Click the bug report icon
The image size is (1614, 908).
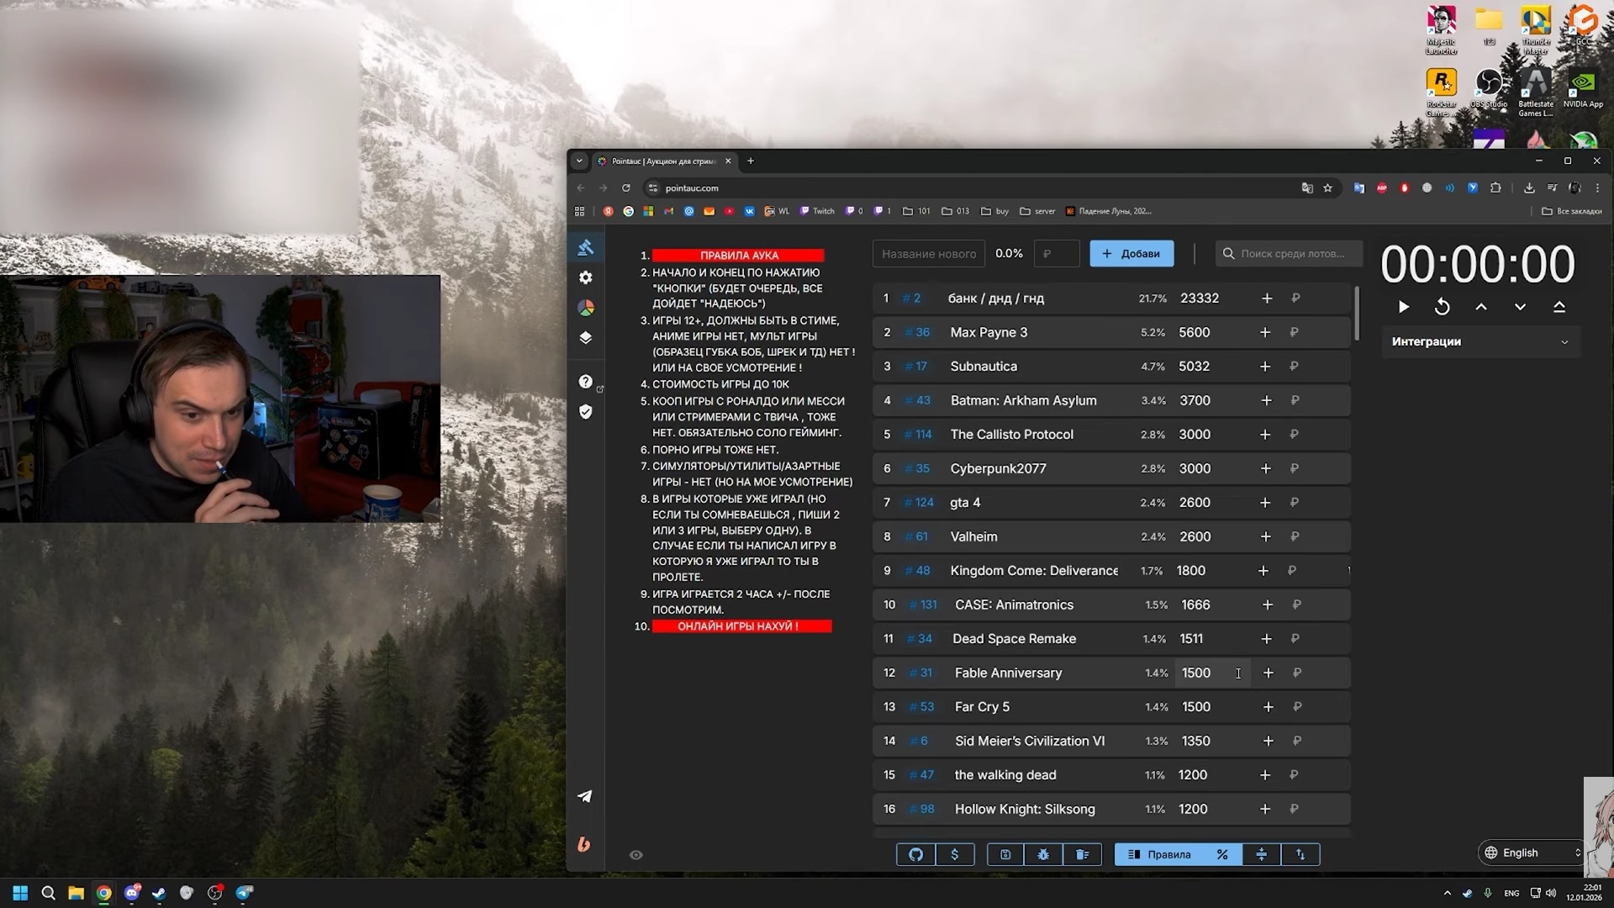[1043, 854]
